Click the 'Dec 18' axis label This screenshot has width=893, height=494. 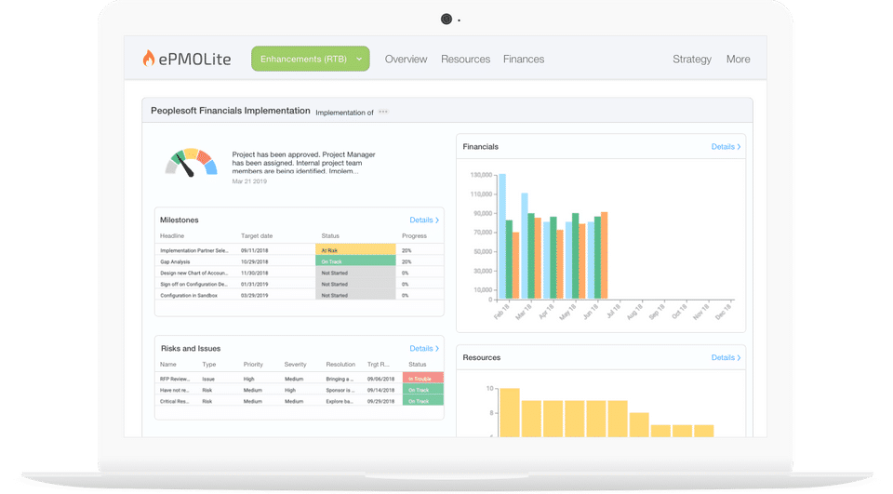pyautogui.click(x=724, y=312)
